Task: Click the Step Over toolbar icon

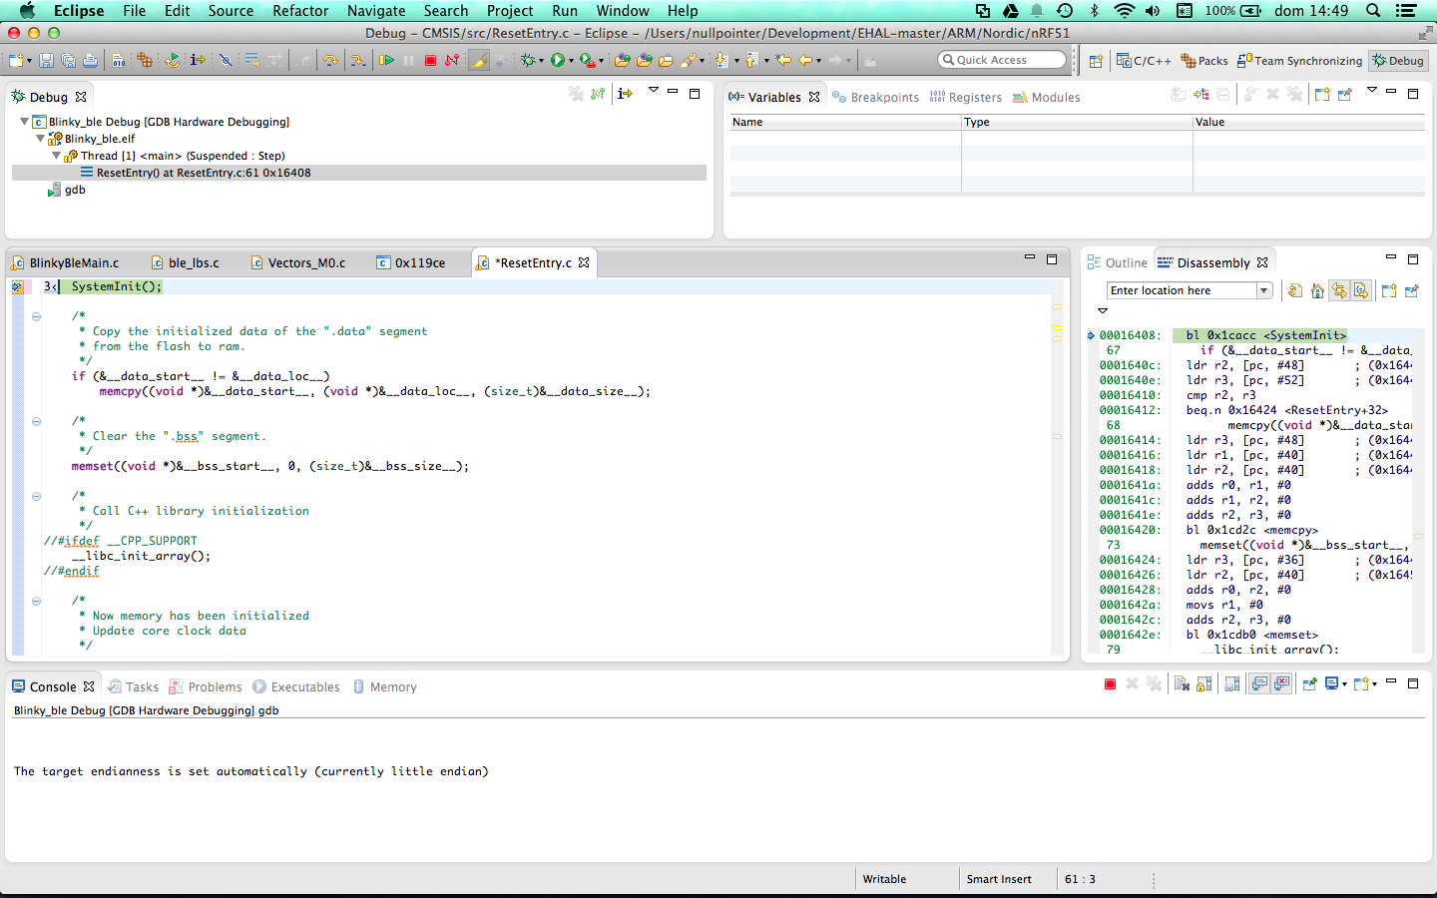Action: 330,61
